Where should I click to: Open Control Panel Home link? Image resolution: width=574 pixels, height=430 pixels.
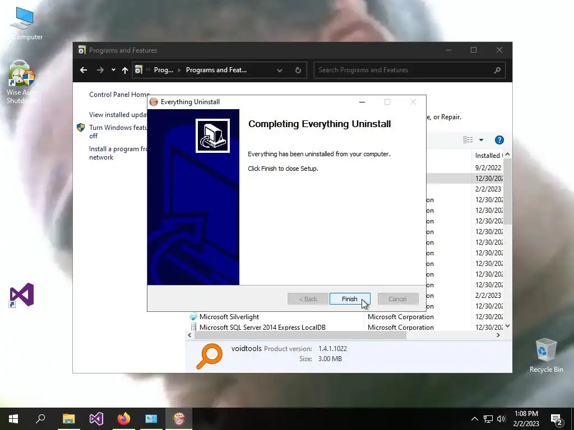pos(119,94)
